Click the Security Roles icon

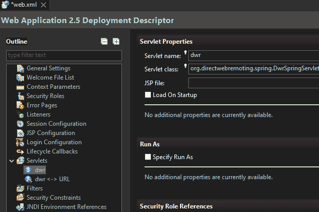[21, 96]
